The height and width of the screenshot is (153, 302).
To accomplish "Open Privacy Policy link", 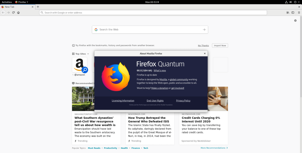I will point(183,101).
